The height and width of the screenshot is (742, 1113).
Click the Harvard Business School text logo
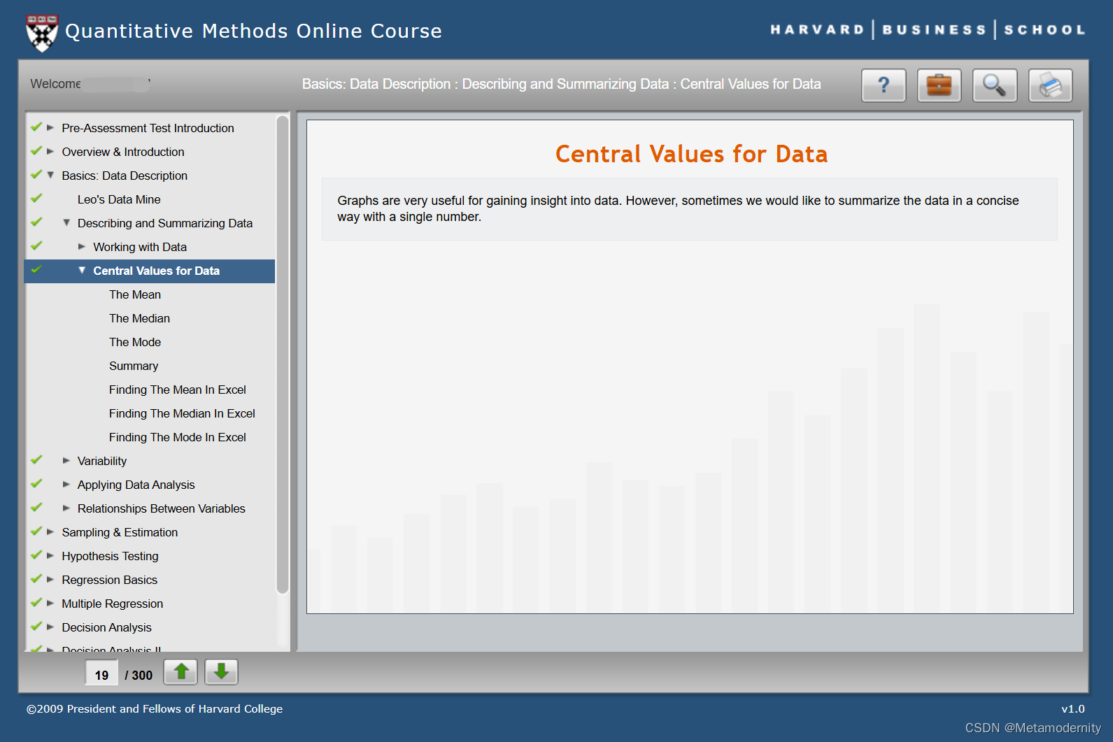click(928, 29)
